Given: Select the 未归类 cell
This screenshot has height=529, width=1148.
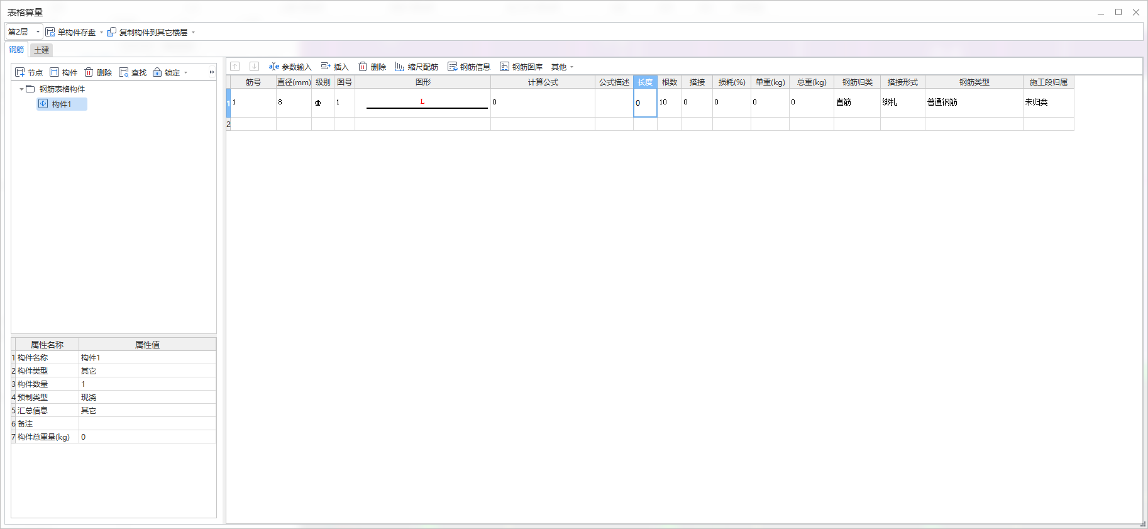Looking at the screenshot, I should [1048, 103].
